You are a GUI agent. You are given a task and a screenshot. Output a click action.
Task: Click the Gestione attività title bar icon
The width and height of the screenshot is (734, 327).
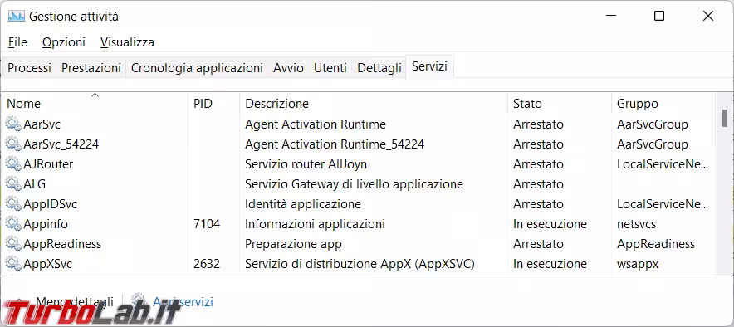click(x=17, y=17)
